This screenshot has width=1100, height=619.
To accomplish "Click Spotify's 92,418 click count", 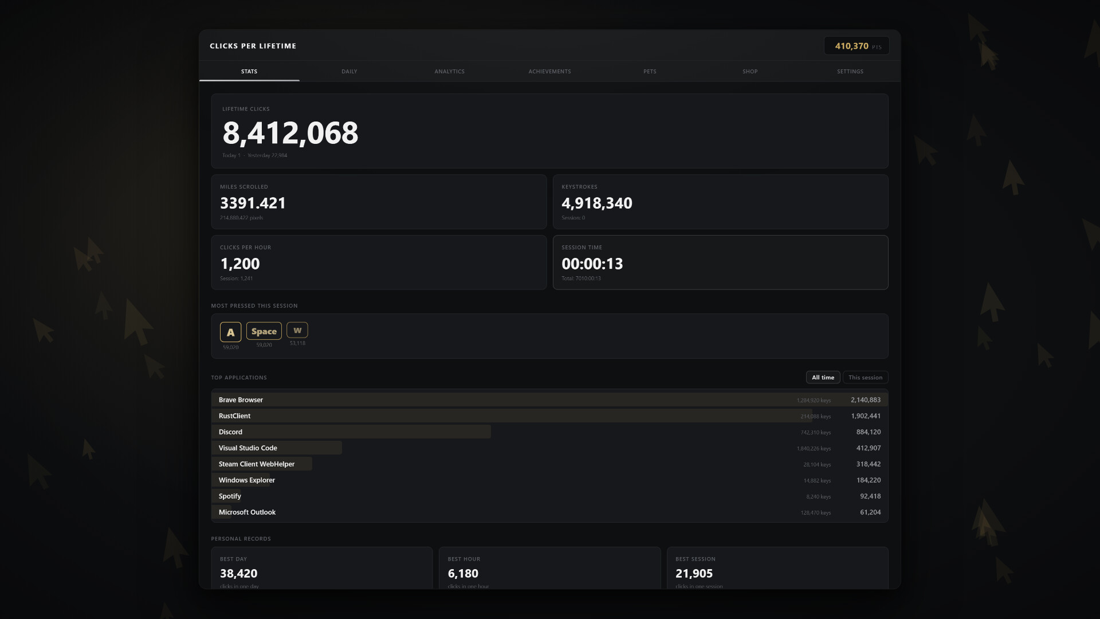I will click(x=870, y=496).
